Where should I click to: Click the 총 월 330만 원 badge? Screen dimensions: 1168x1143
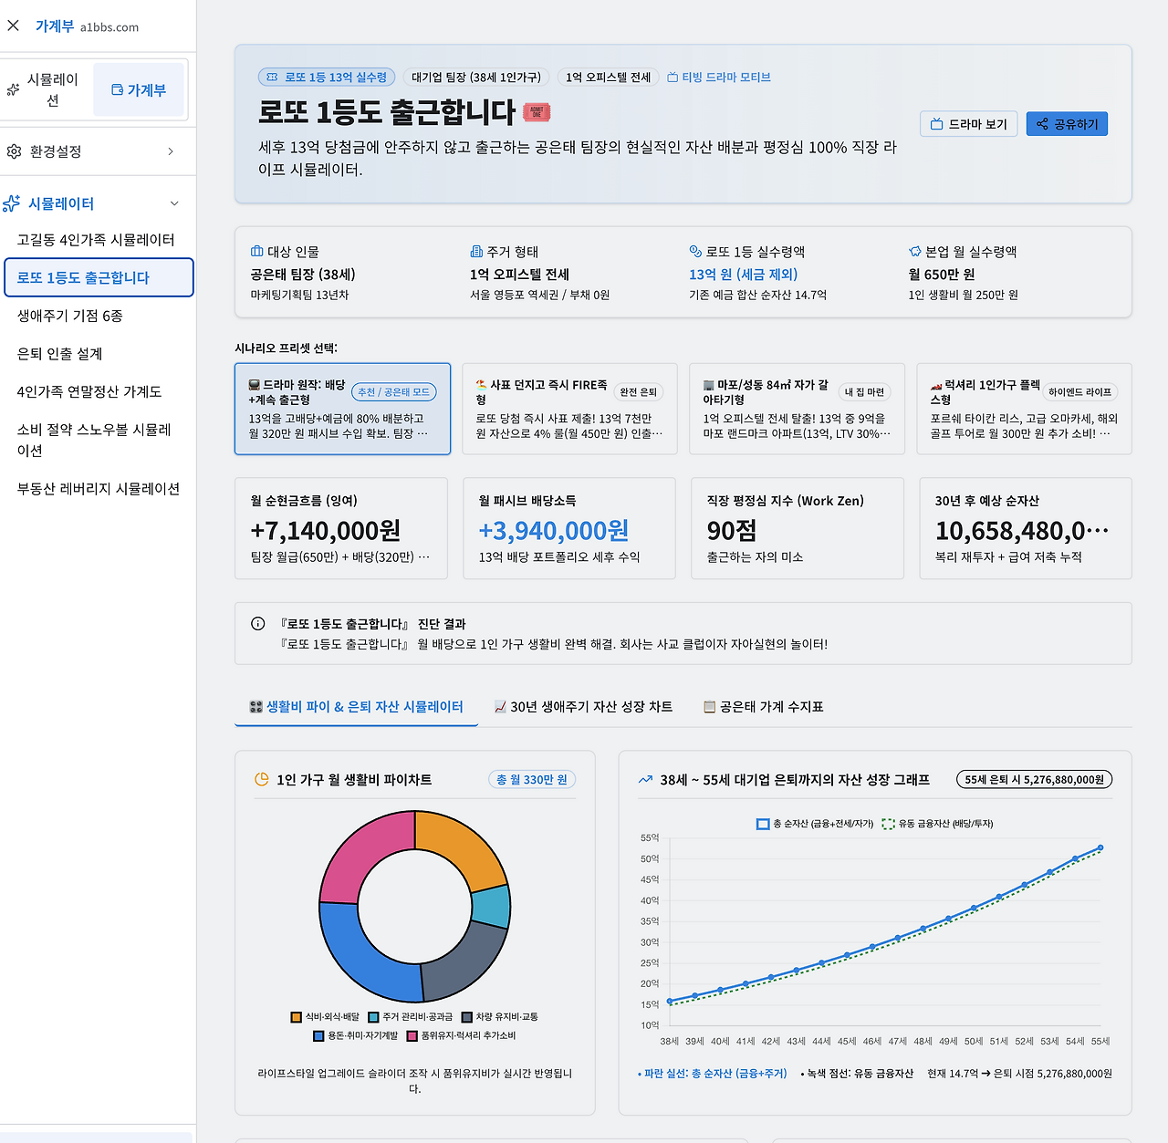[x=532, y=780]
